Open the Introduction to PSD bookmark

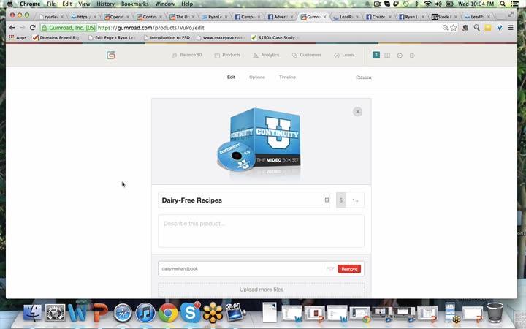167,37
